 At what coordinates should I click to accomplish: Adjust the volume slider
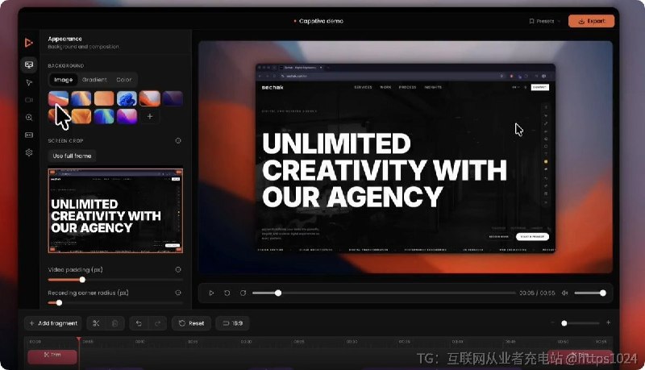point(590,293)
